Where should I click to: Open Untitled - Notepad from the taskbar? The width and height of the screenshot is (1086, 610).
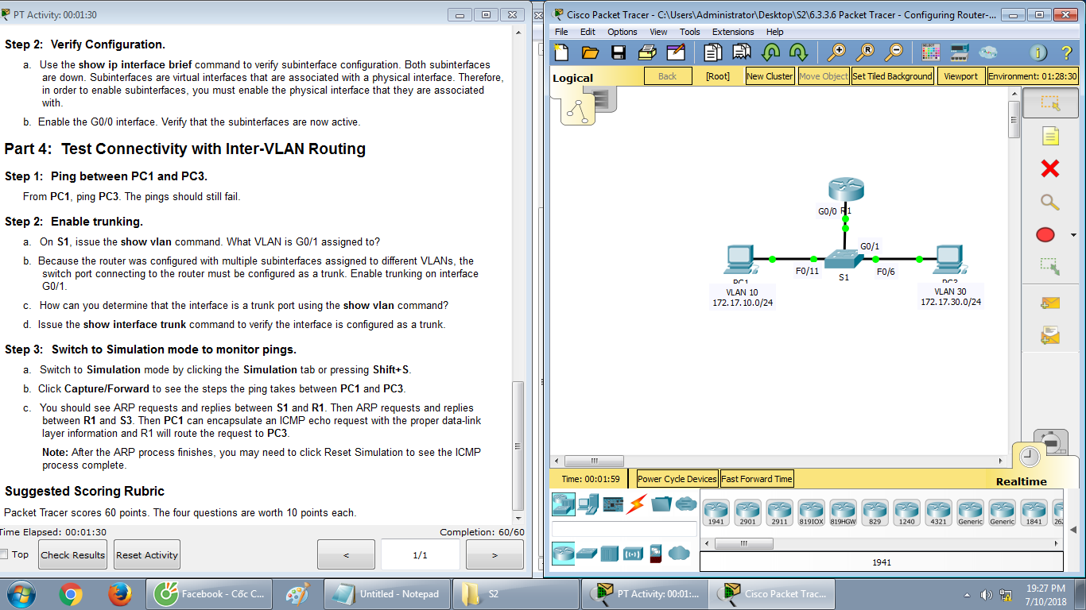[386, 593]
